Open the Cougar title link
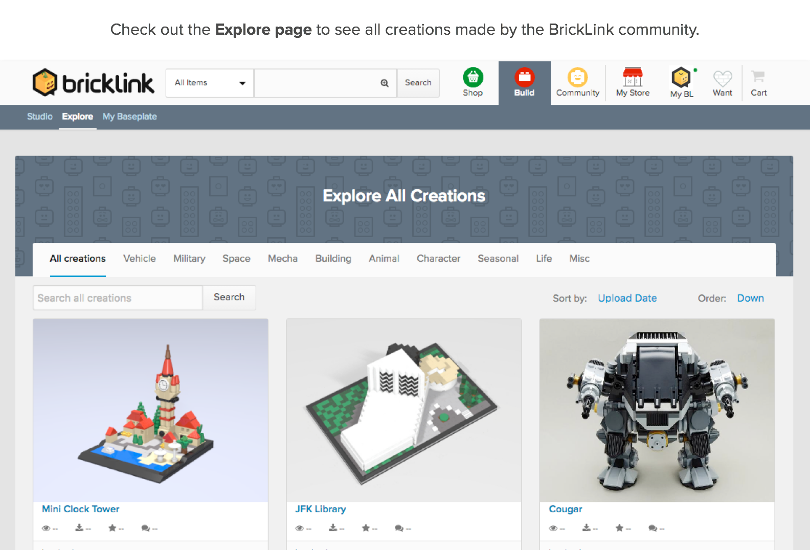Screen dimensions: 810x550 [566, 509]
